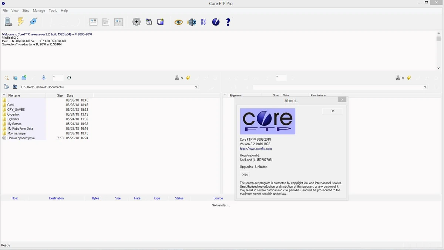The image size is (444, 250).
Task: Click the local pane drive icon
Action: pyautogui.click(x=177, y=78)
